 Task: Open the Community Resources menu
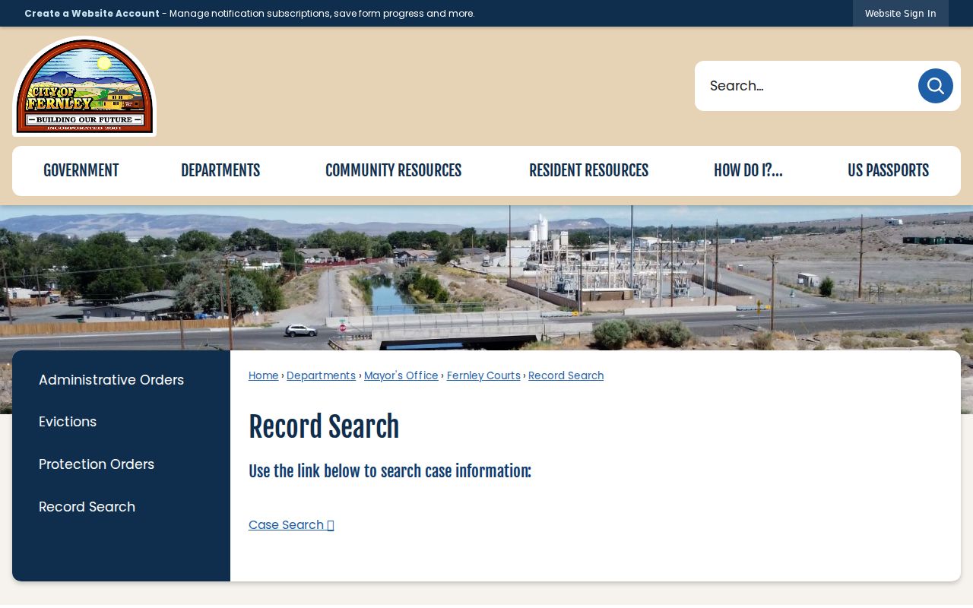tap(393, 171)
